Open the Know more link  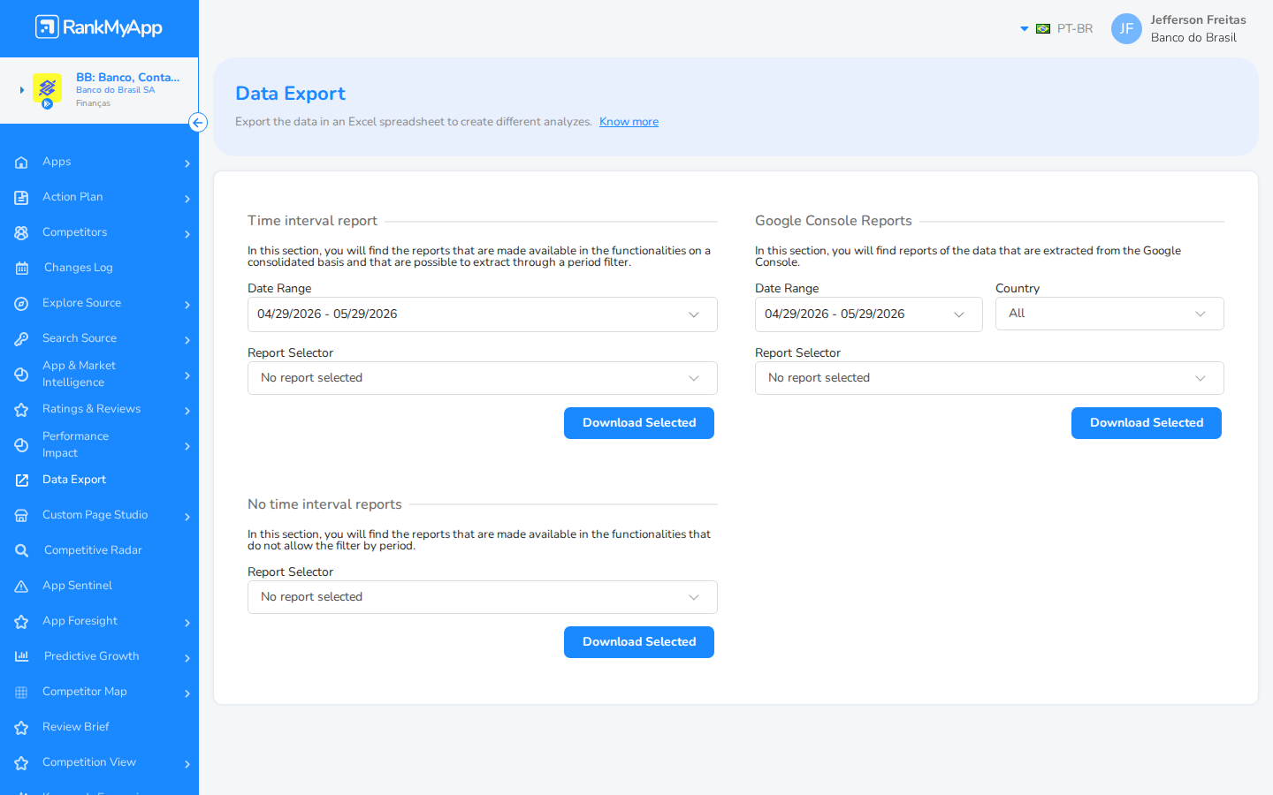click(x=629, y=122)
